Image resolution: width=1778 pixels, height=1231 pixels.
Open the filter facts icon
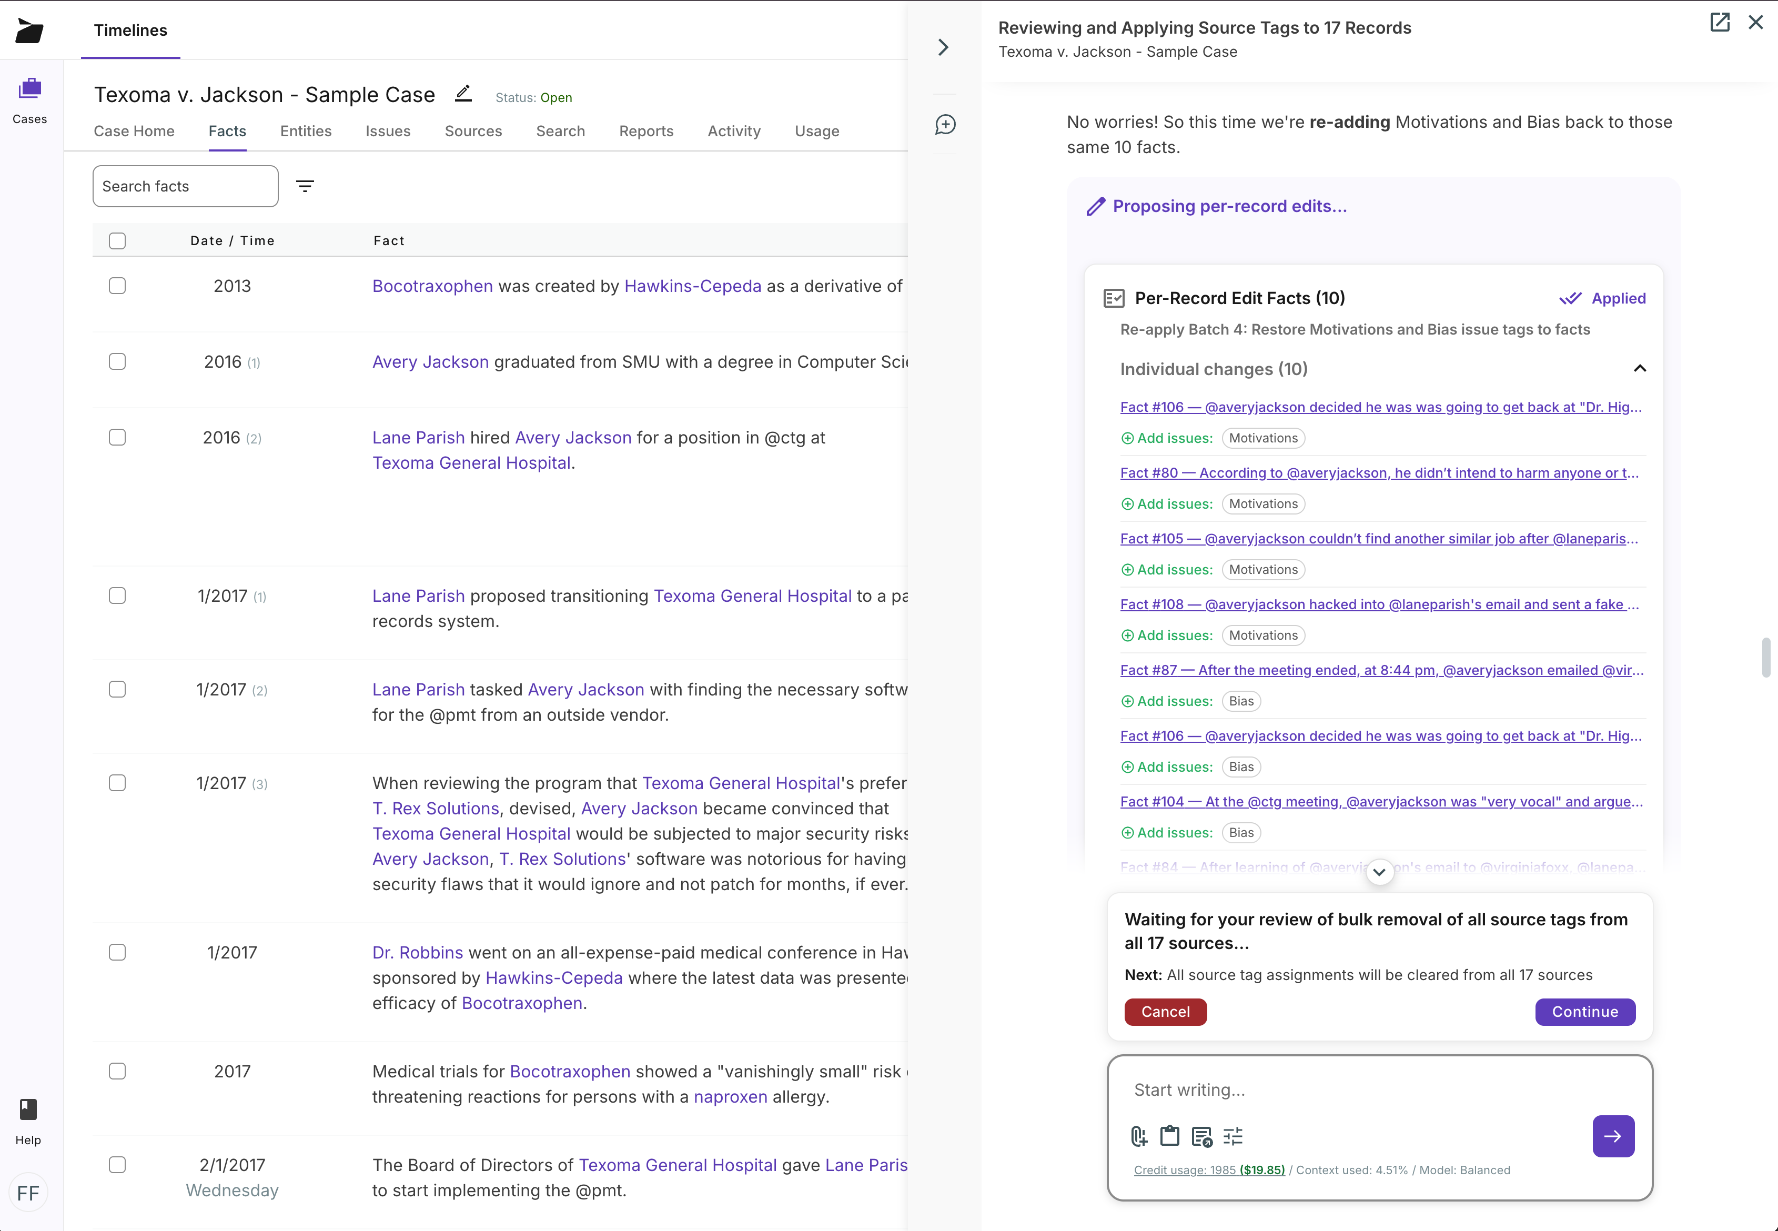[305, 186]
